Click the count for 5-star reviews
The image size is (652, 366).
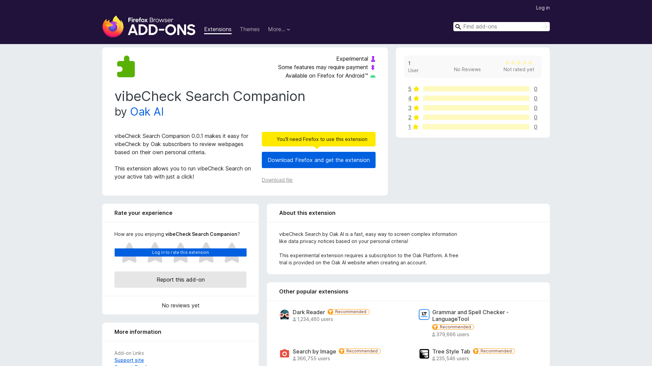[536, 89]
